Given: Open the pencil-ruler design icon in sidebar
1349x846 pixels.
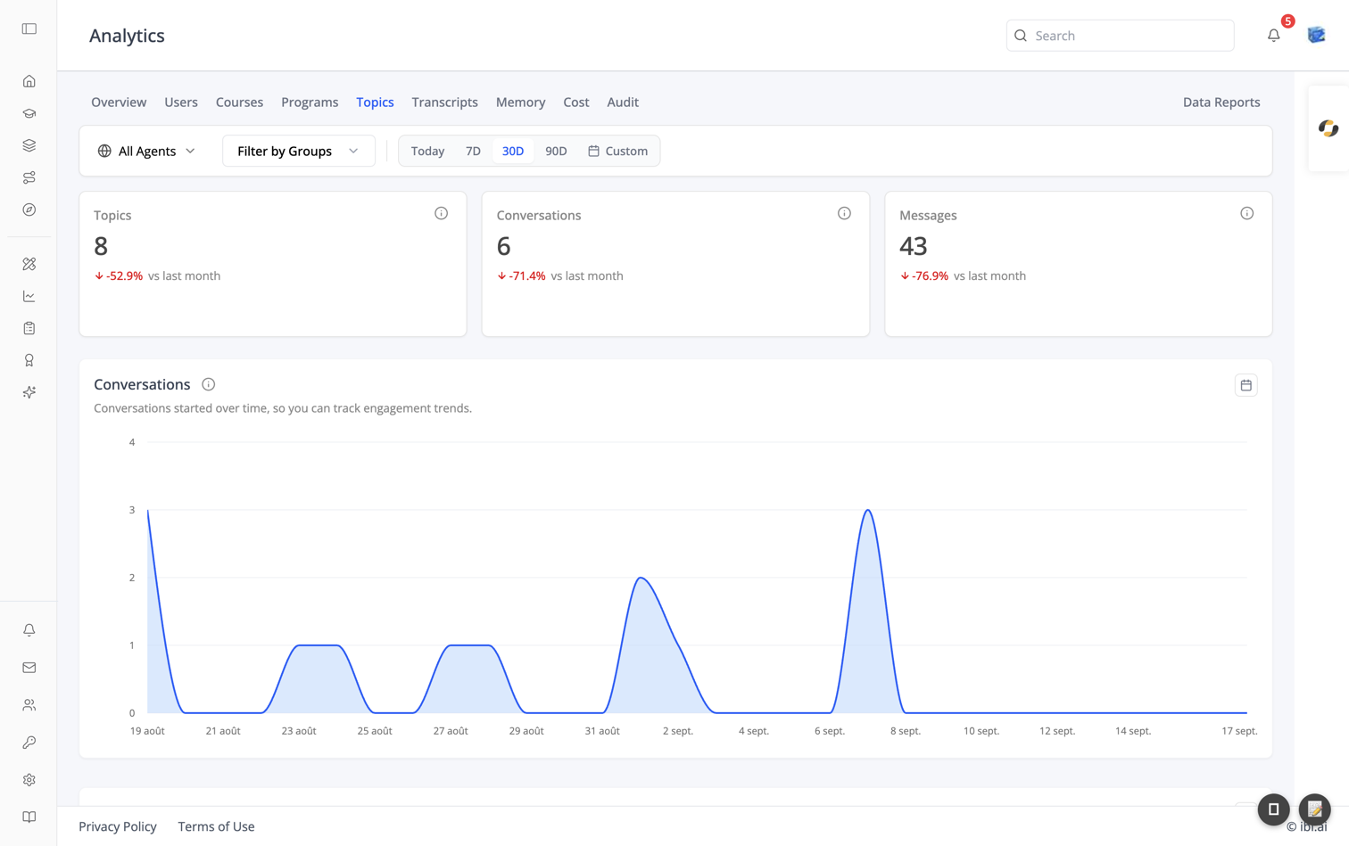Looking at the screenshot, I should point(29,264).
